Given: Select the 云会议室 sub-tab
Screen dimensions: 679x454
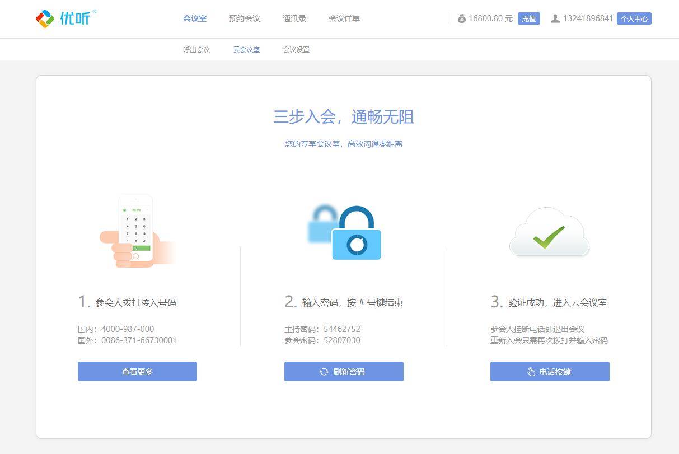Looking at the screenshot, I should pos(246,49).
